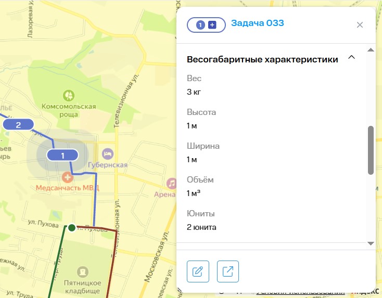This screenshot has width=382, height=298.
Task: Collapse the Весогабаритные характеристики section
Action: click(351, 58)
